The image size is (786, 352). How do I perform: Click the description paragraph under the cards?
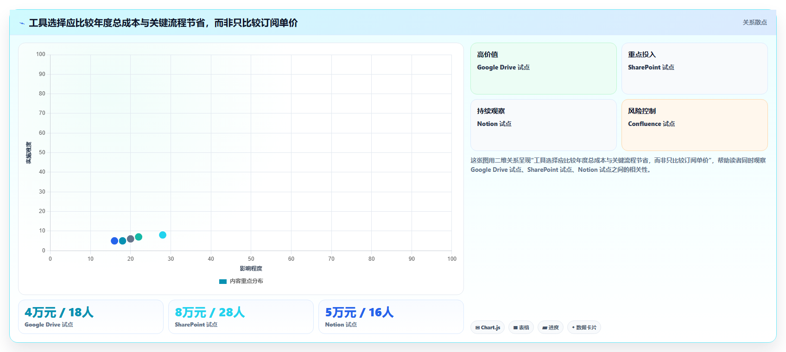[618, 165]
